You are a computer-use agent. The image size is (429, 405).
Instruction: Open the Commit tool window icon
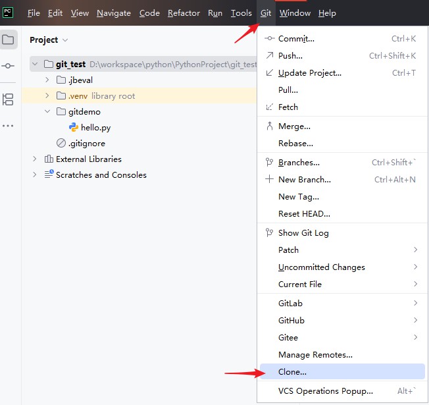point(8,66)
